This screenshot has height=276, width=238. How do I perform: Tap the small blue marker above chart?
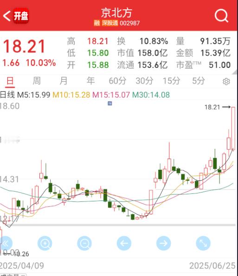coord(110,103)
